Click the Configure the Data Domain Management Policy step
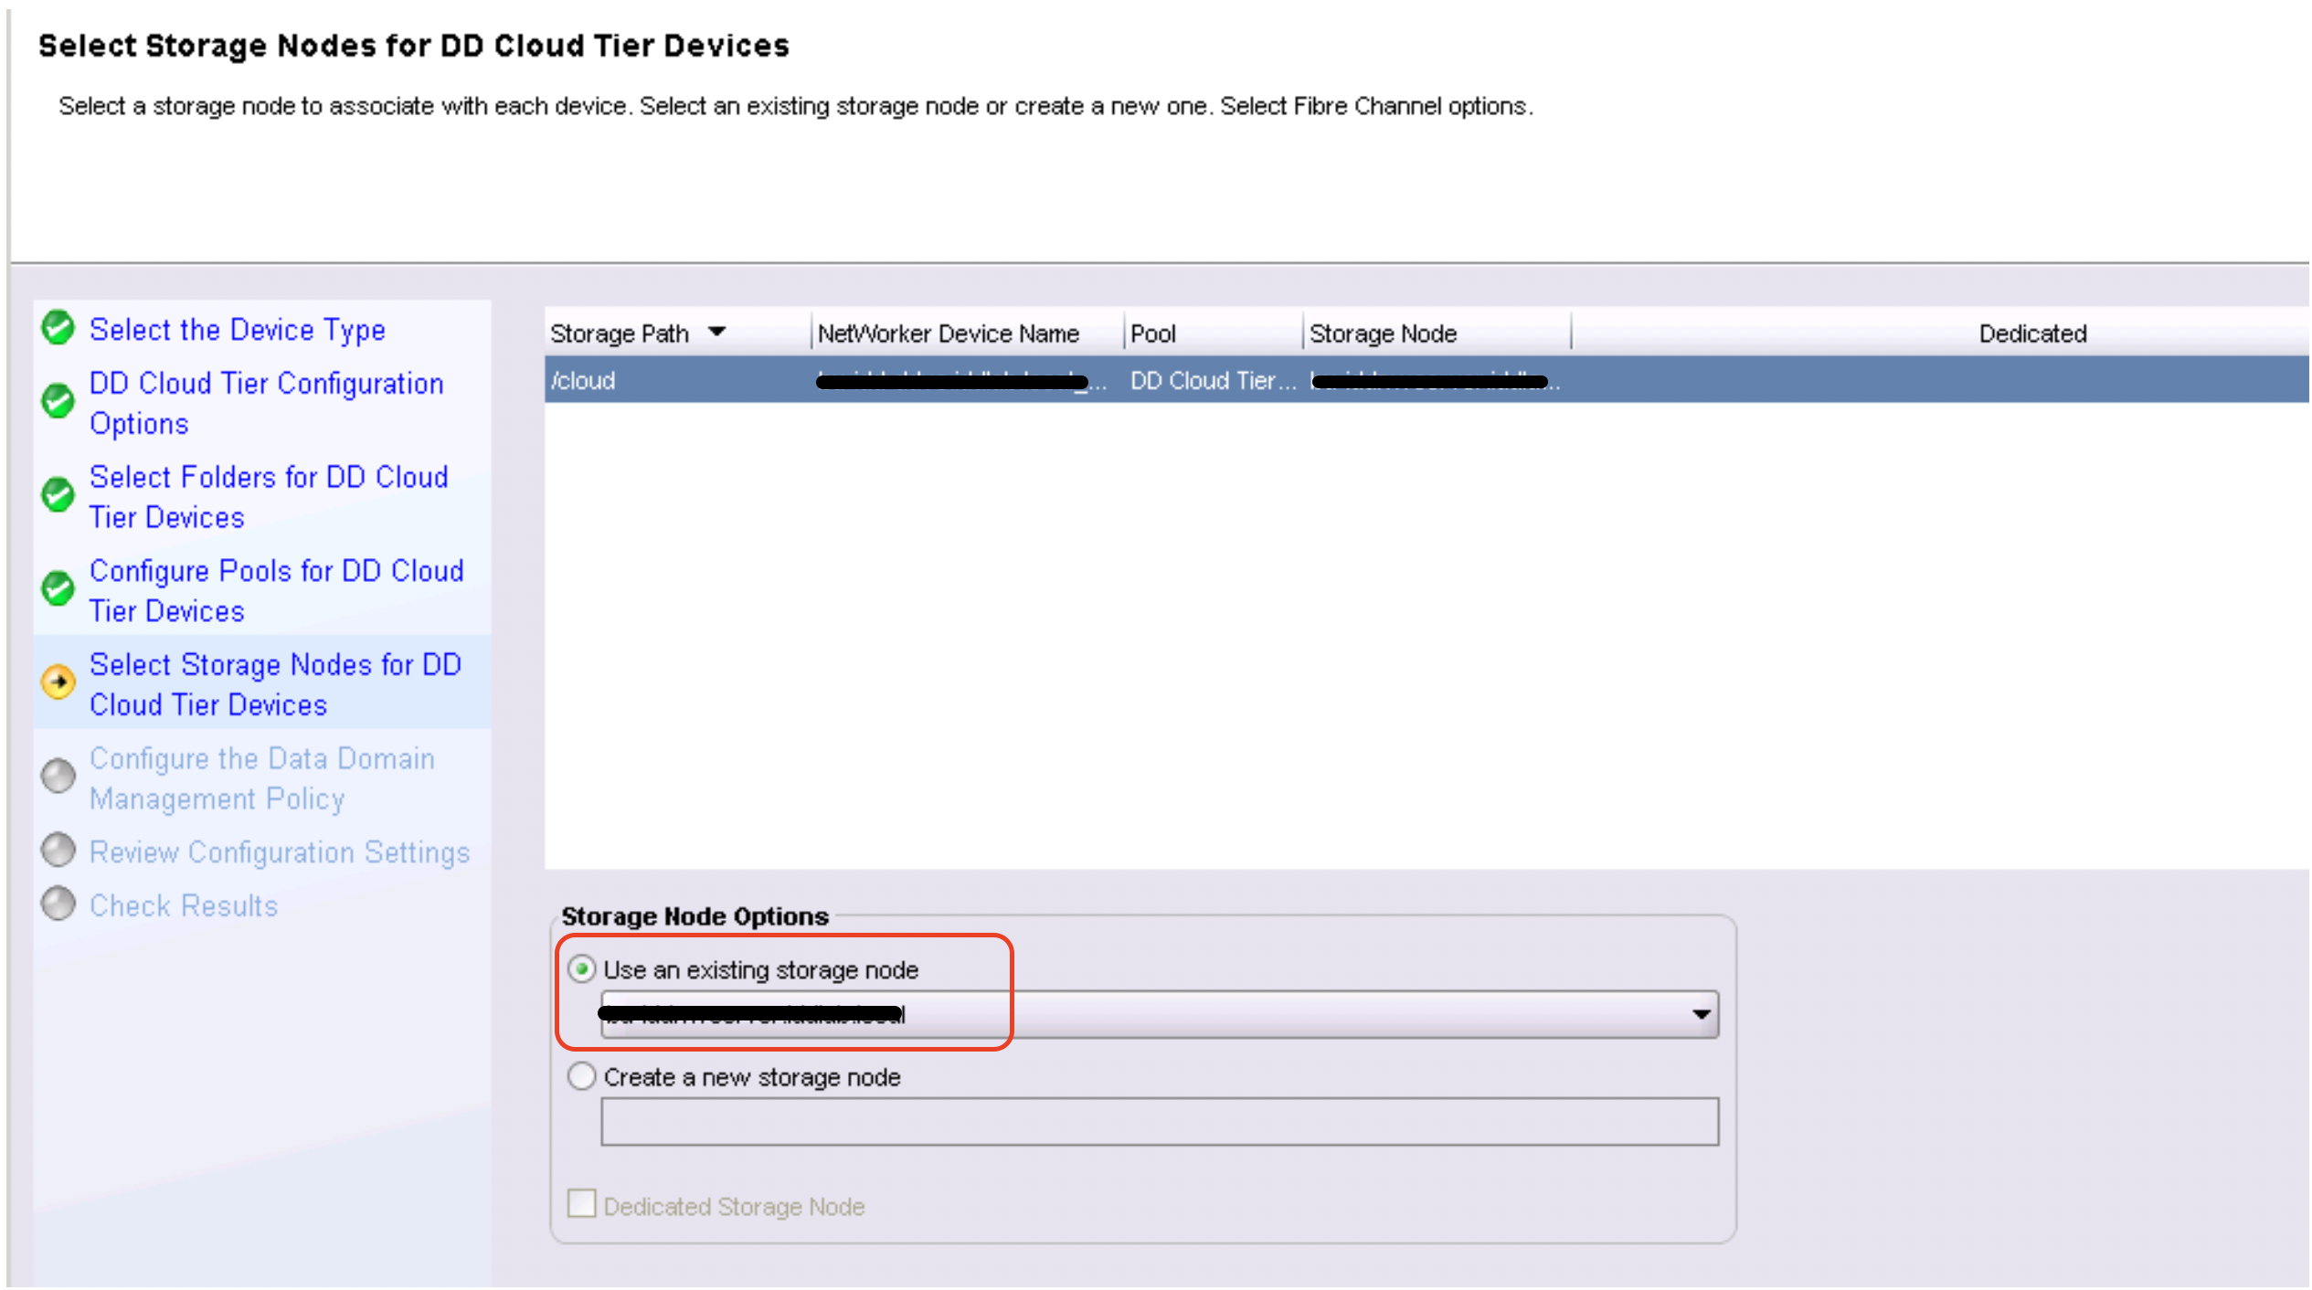The image size is (2312, 1290). [262, 778]
